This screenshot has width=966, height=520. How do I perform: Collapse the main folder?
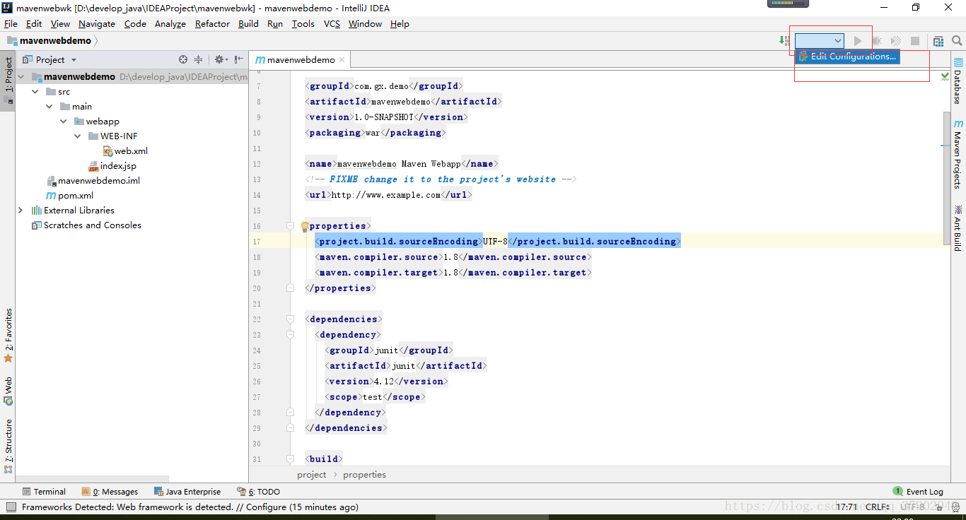[49, 107]
